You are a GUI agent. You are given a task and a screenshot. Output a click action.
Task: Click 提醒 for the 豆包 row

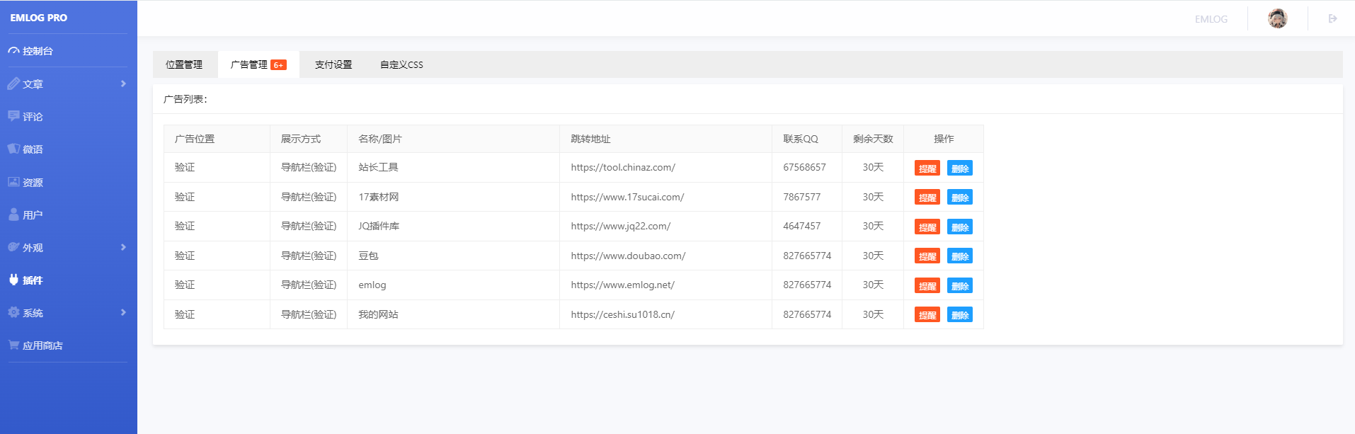click(x=927, y=256)
